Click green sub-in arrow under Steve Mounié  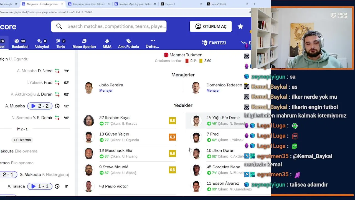coord(102,173)
